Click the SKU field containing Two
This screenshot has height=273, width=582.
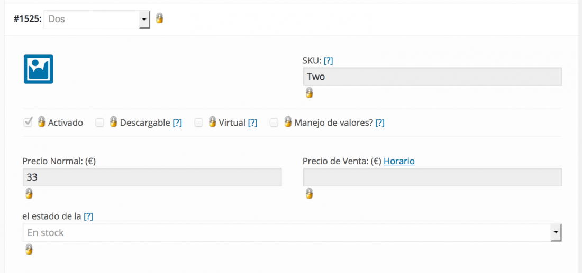pyautogui.click(x=432, y=77)
